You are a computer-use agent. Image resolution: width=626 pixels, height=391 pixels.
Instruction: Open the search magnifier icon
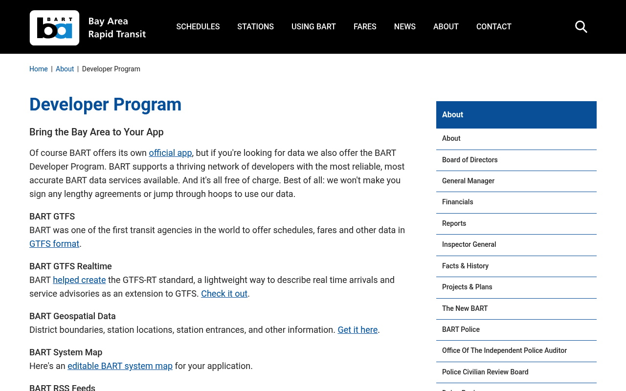(x=581, y=27)
